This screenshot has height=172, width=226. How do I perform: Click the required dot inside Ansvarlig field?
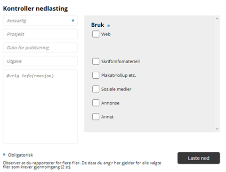(x=73, y=21)
